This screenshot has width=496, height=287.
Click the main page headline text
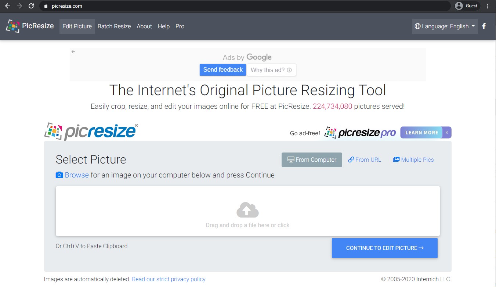point(248,90)
